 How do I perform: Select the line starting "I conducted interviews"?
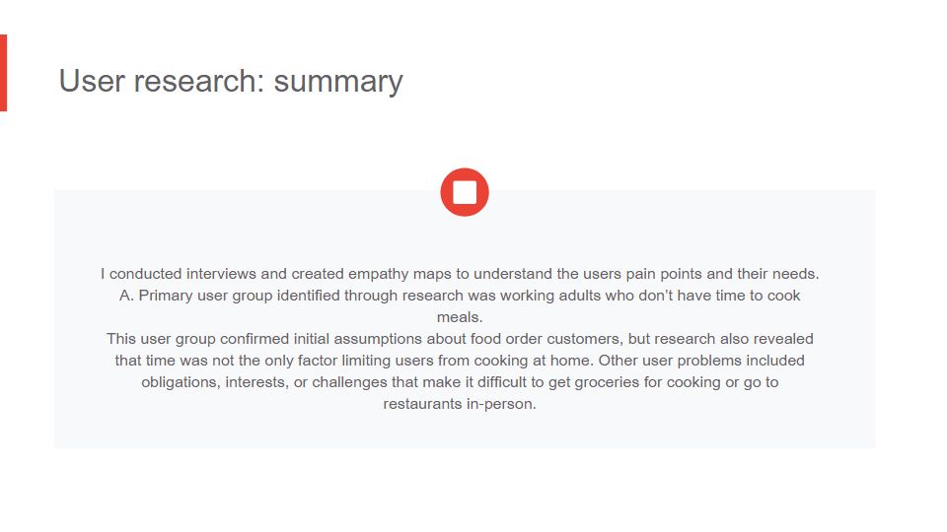coord(460,274)
